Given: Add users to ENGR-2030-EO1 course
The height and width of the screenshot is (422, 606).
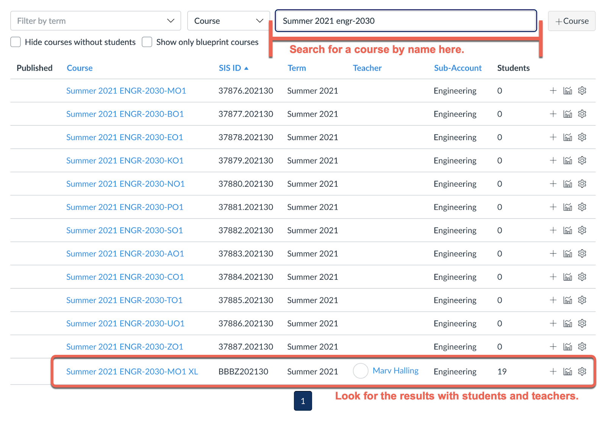Looking at the screenshot, I should pyautogui.click(x=553, y=137).
